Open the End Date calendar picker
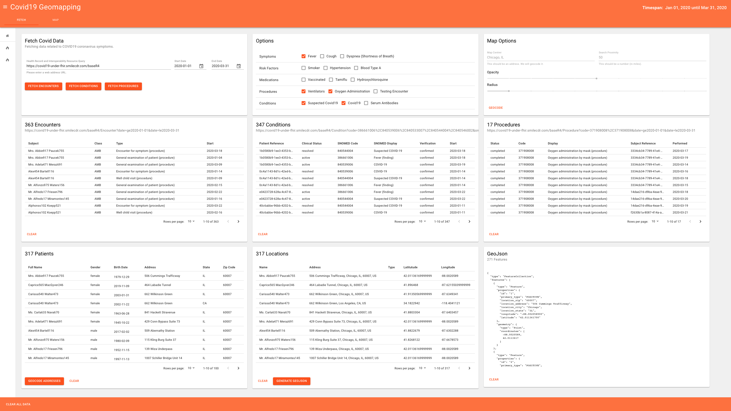 click(239, 66)
